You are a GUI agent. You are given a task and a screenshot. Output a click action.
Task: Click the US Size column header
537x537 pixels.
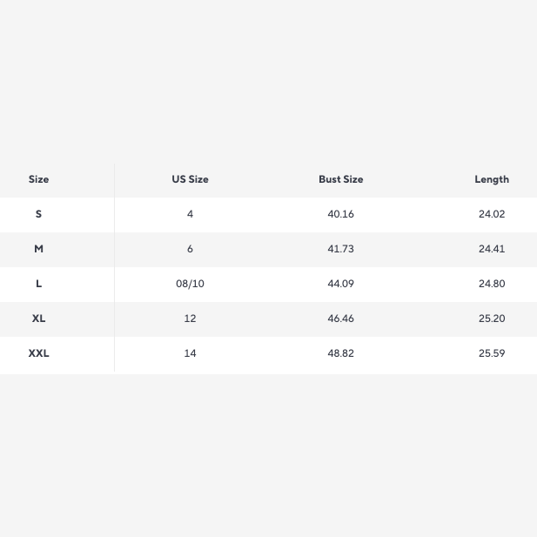[190, 179]
